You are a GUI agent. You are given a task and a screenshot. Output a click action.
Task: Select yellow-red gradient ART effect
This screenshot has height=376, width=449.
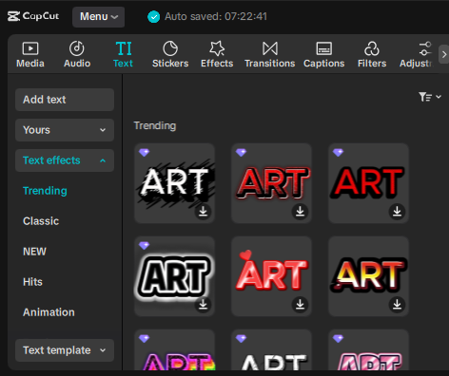(368, 276)
